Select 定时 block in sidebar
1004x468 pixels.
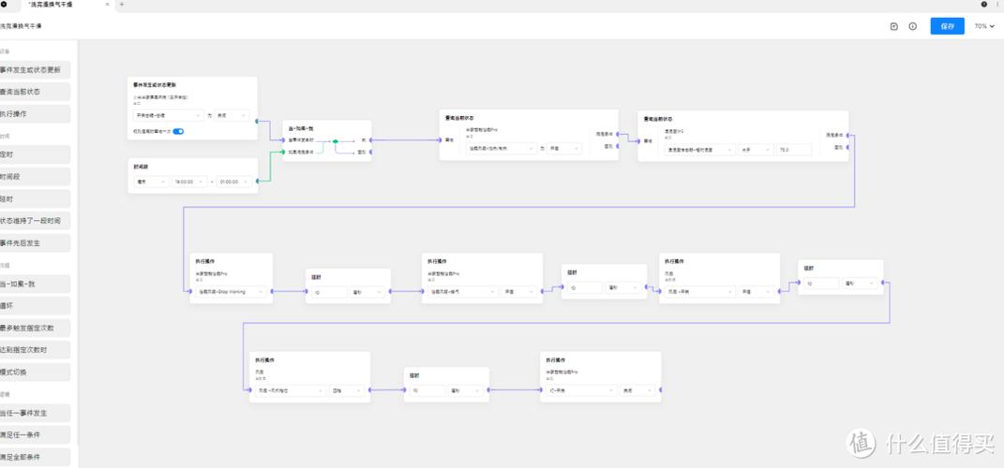(35, 154)
